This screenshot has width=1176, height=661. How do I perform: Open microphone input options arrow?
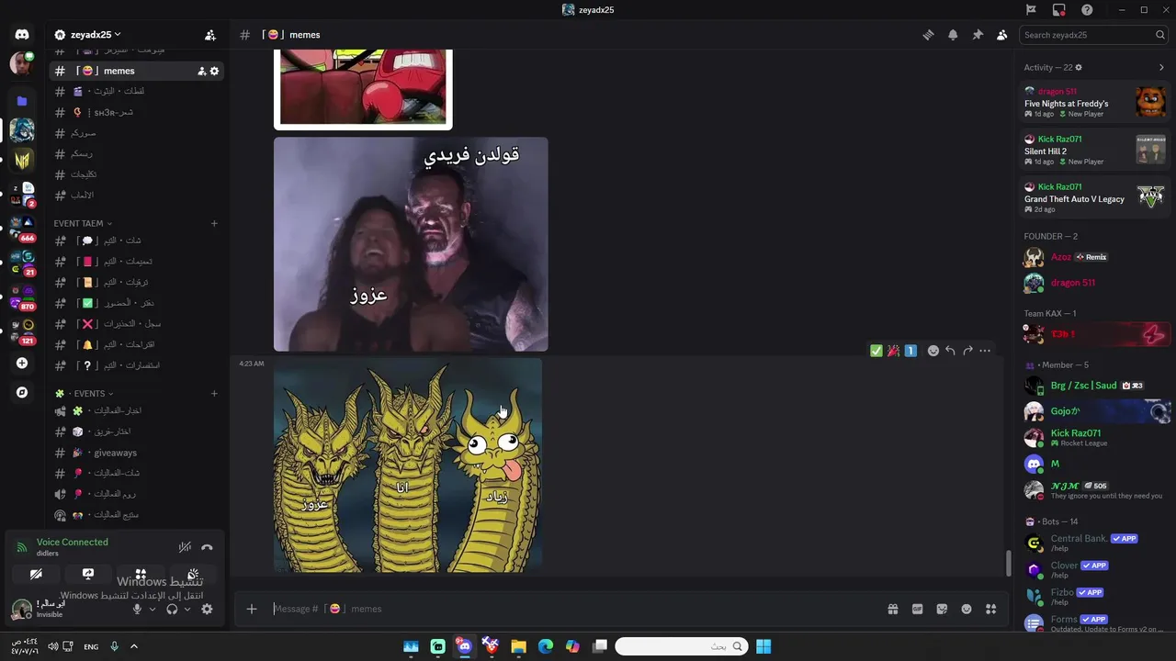(153, 609)
